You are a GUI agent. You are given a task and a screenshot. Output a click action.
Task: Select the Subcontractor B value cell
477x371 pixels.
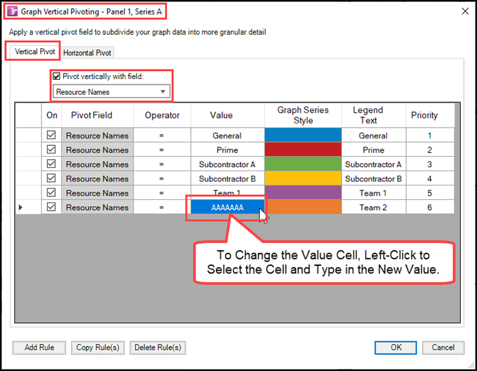(x=227, y=178)
